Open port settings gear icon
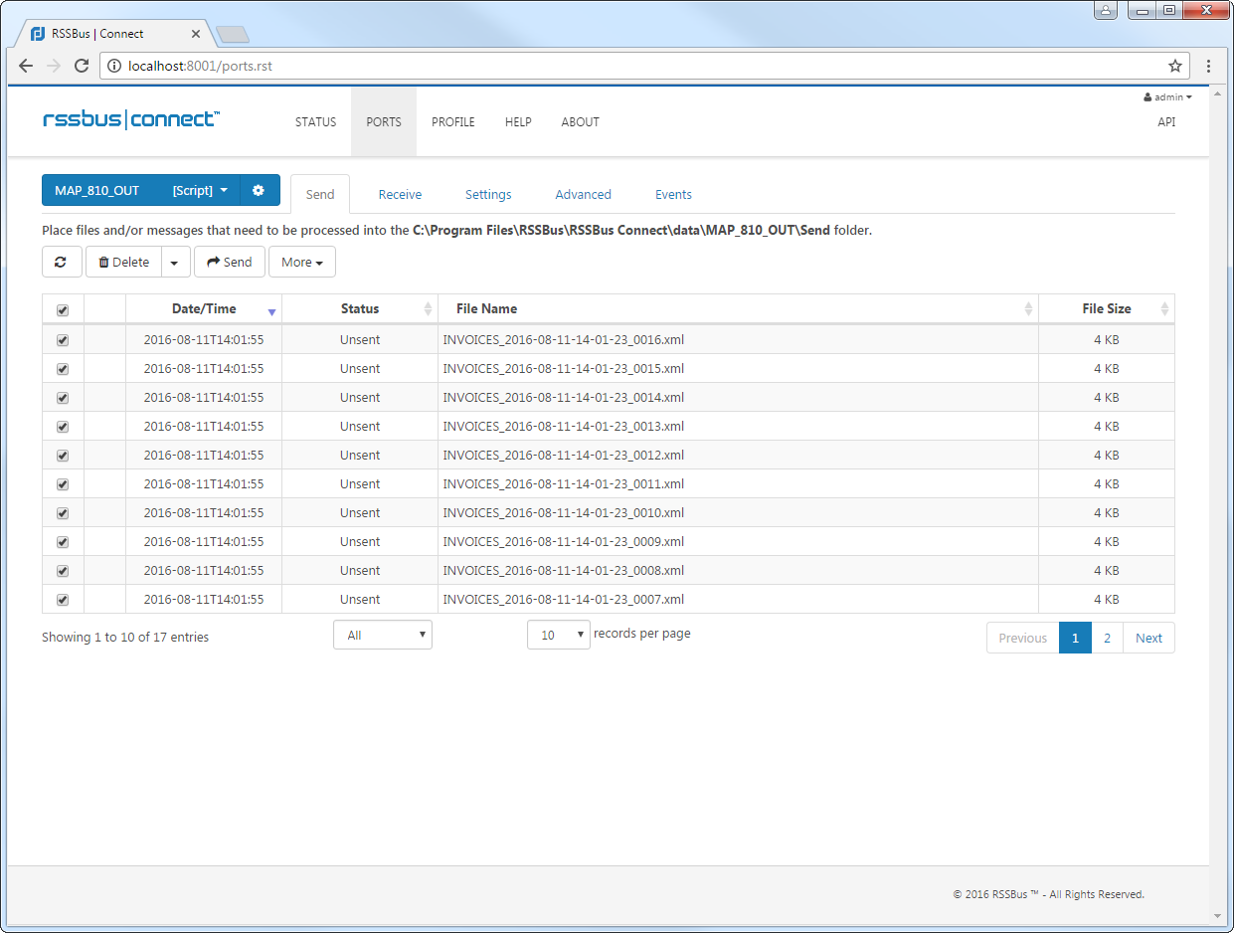The width and height of the screenshot is (1234, 933). click(259, 190)
